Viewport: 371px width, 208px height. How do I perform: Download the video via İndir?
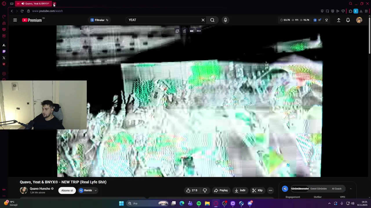coord(240,190)
